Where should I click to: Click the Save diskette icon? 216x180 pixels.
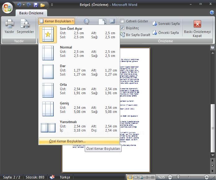[x=36, y=5]
